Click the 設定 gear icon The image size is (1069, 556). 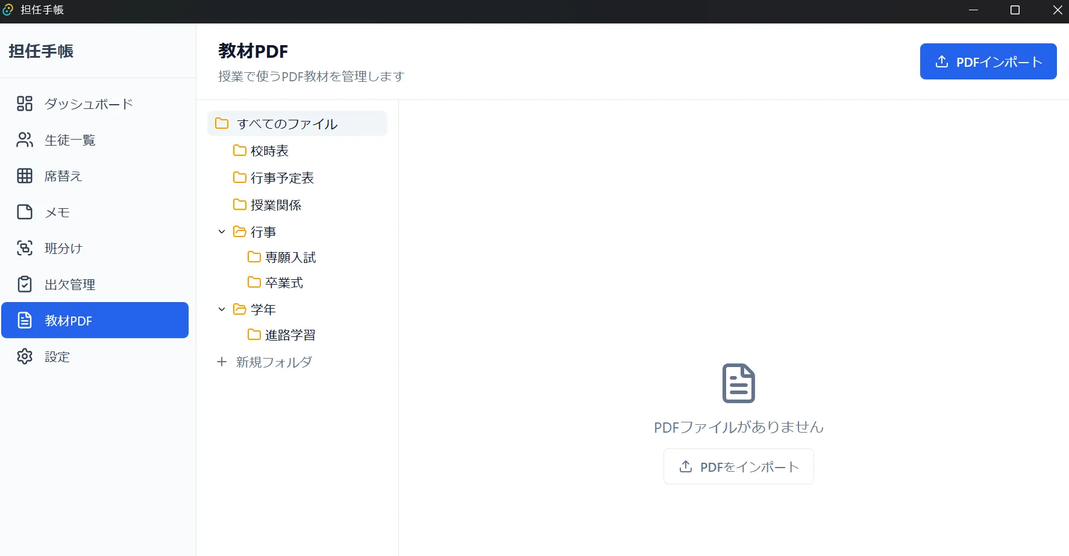(24, 356)
